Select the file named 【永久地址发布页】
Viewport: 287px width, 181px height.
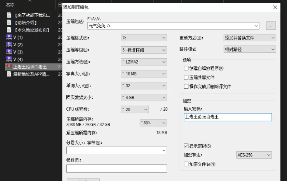tap(32, 30)
